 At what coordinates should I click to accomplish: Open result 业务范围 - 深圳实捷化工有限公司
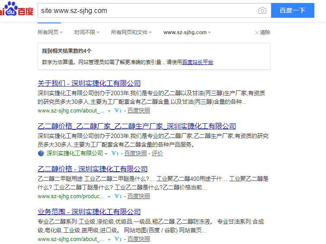click(x=89, y=212)
